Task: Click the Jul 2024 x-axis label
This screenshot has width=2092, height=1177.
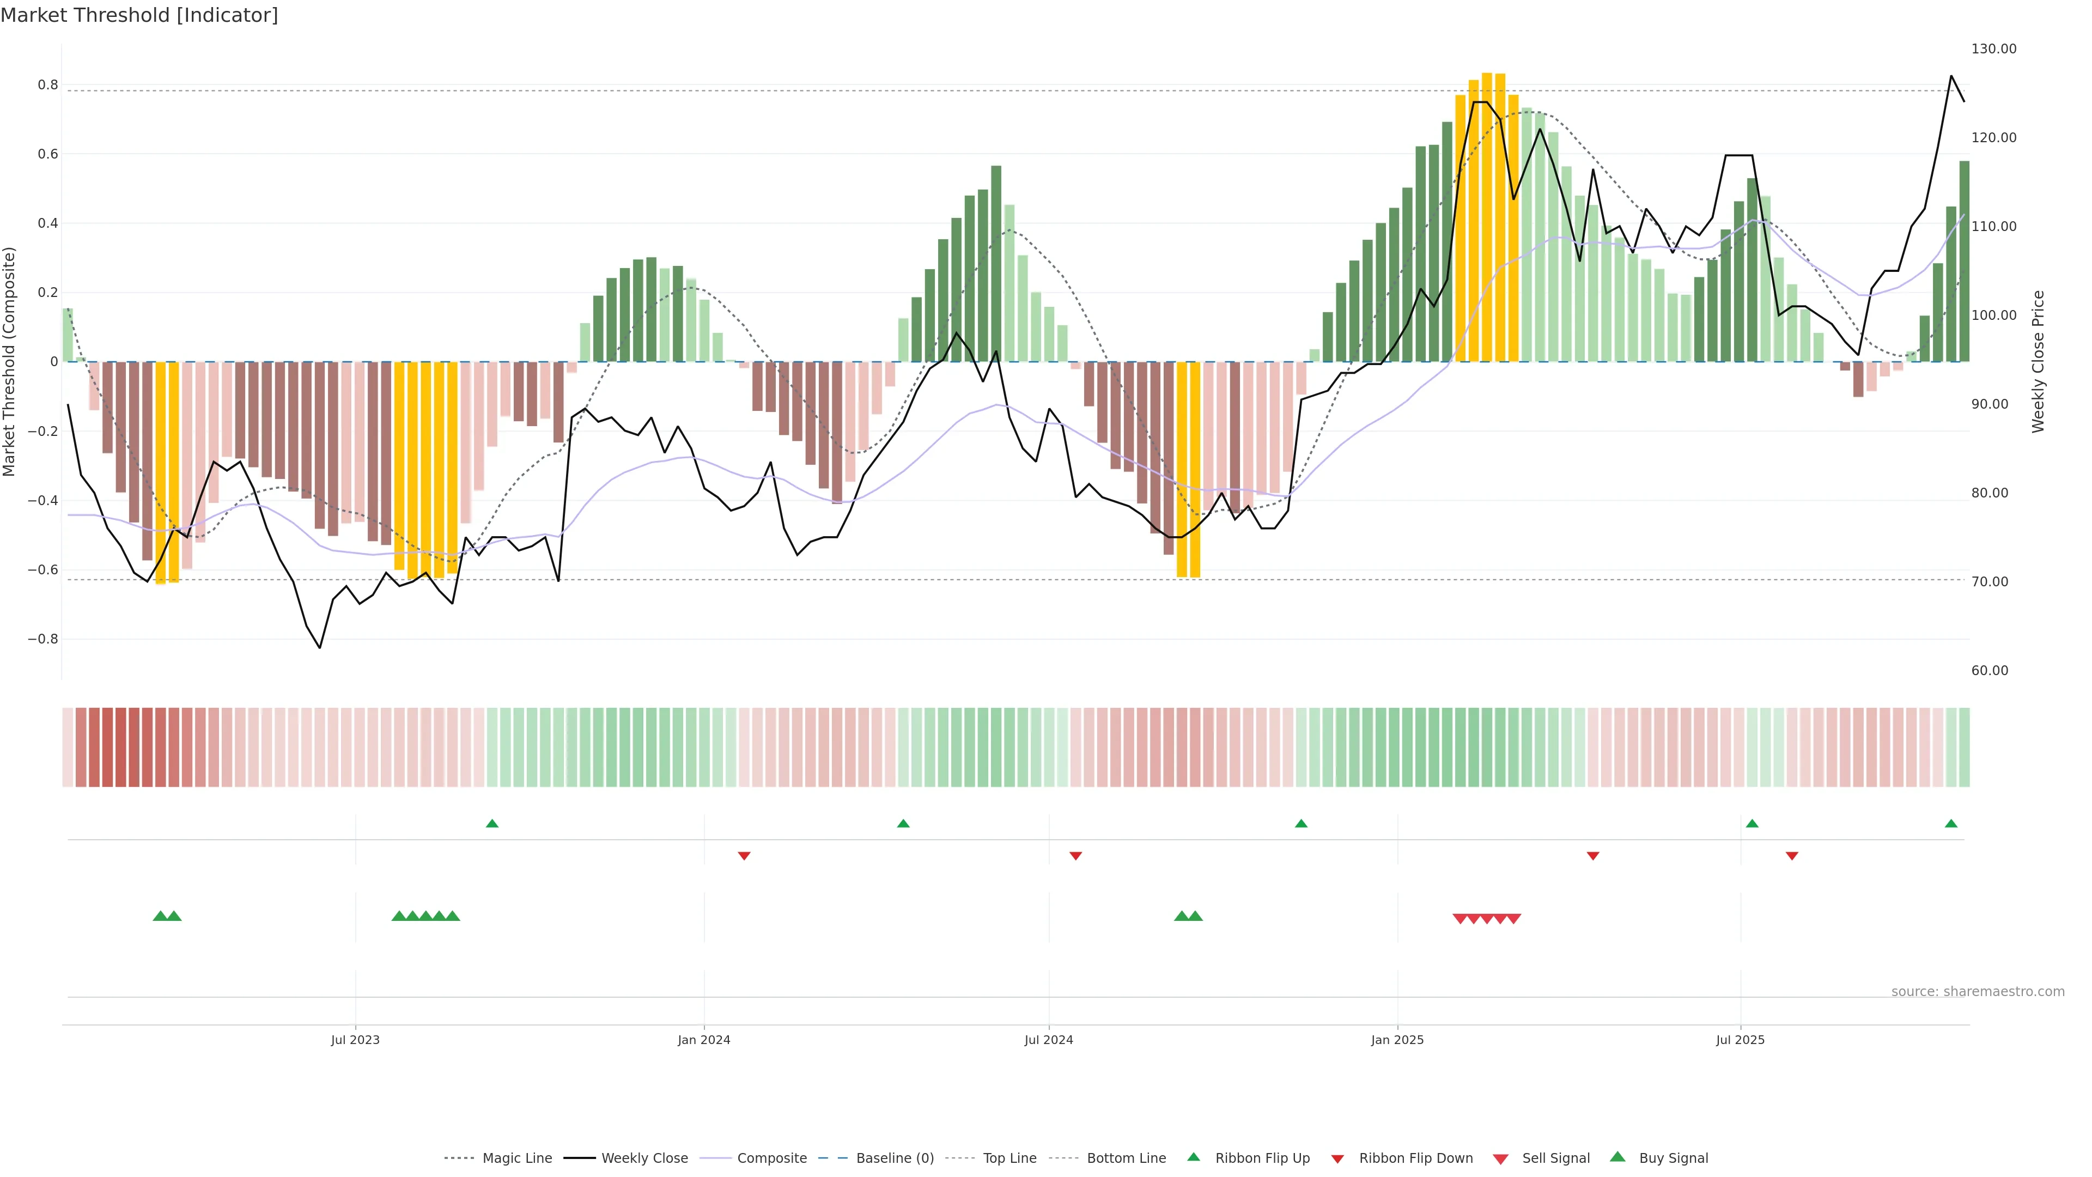Action: pos(1048,1040)
